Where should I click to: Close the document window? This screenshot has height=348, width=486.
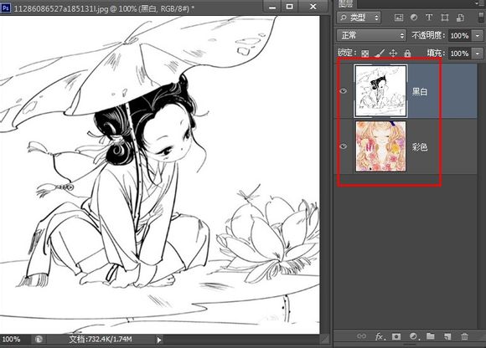pos(313,7)
